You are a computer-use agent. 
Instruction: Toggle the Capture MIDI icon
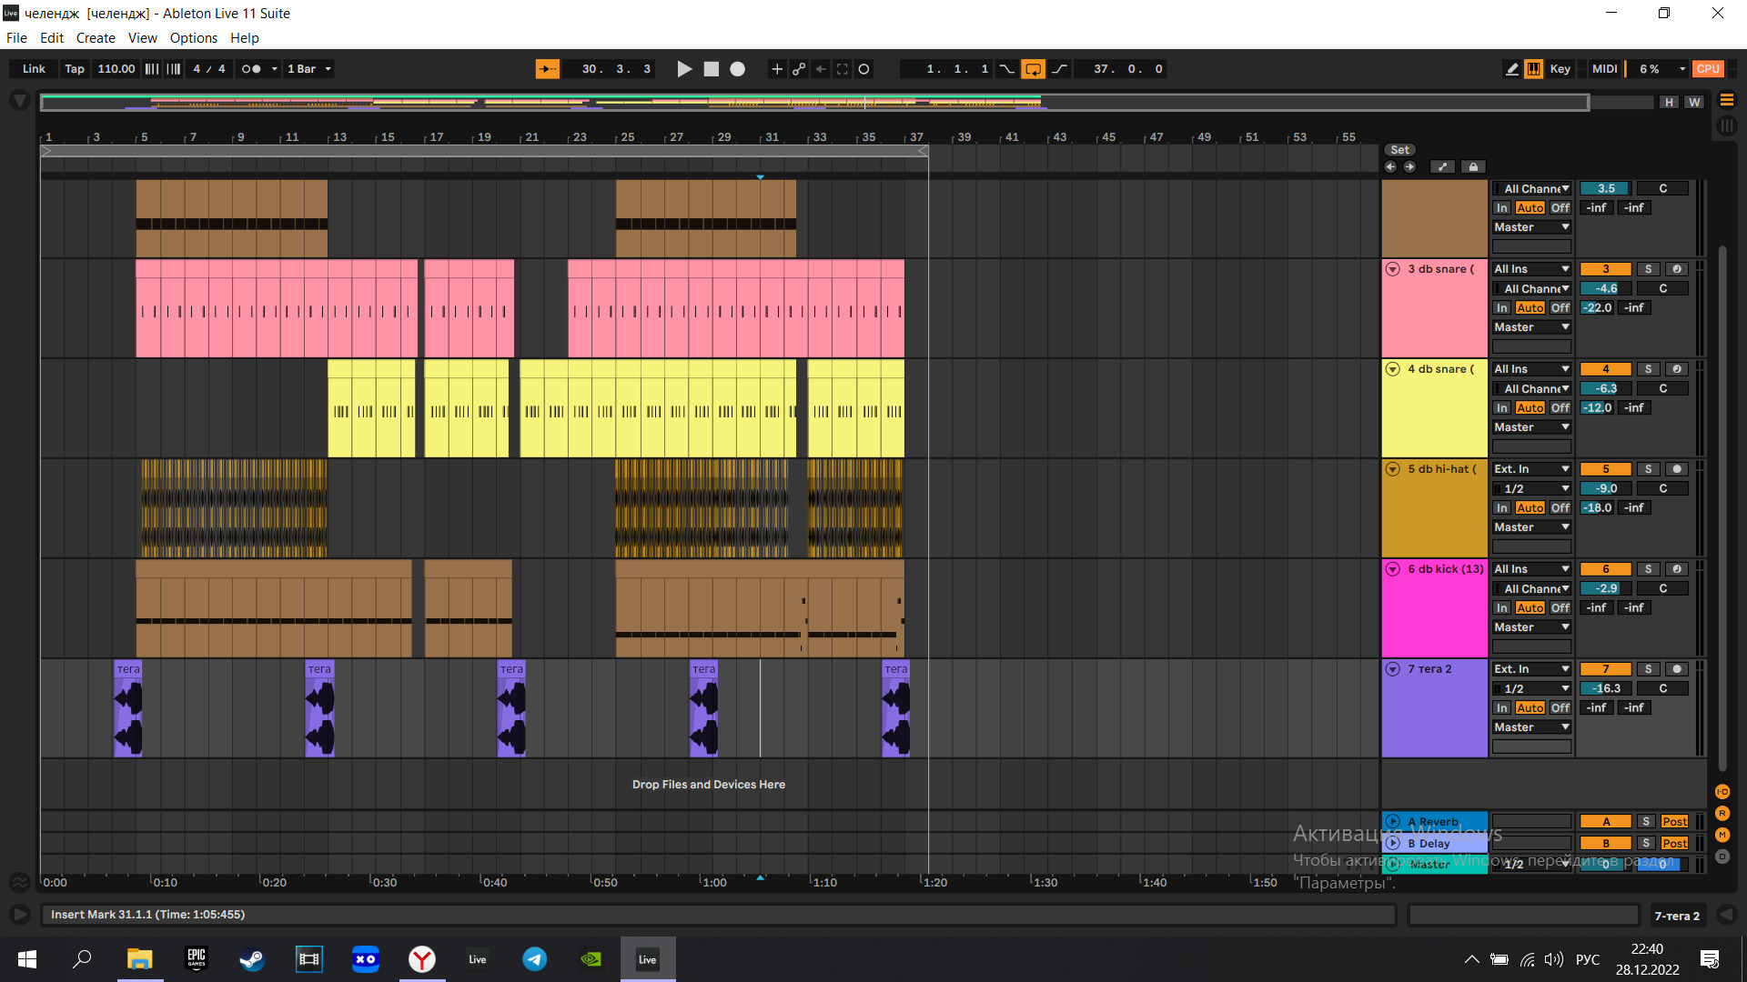[843, 69]
